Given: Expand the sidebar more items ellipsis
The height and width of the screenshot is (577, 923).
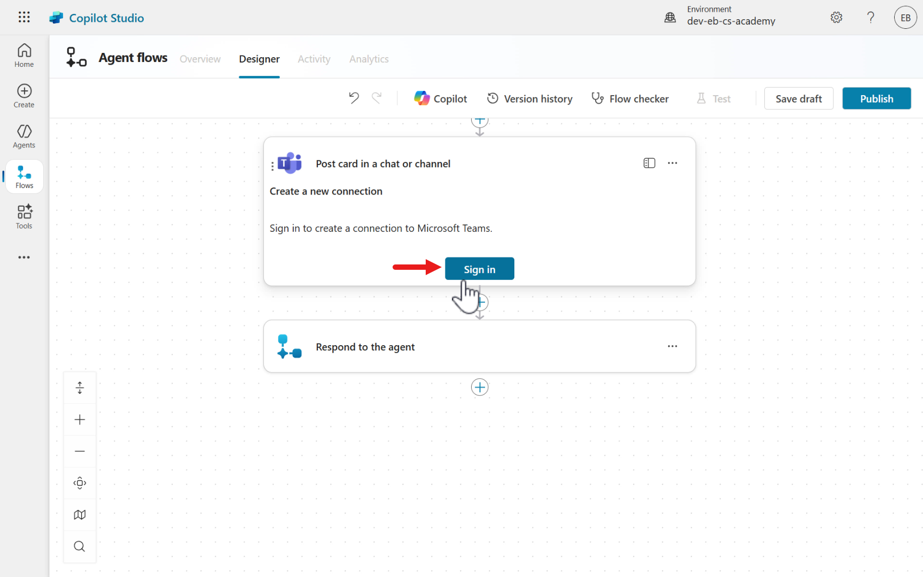Looking at the screenshot, I should pyautogui.click(x=24, y=258).
